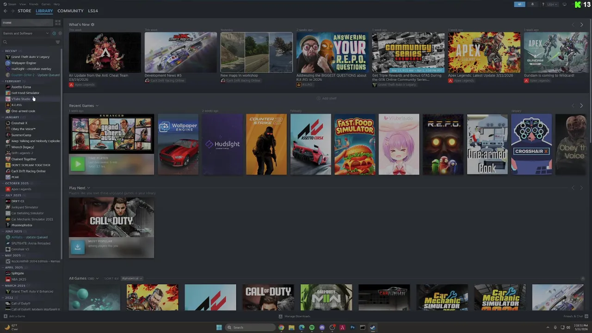Select Phasmophobia in sidebar list

(22, 225)
